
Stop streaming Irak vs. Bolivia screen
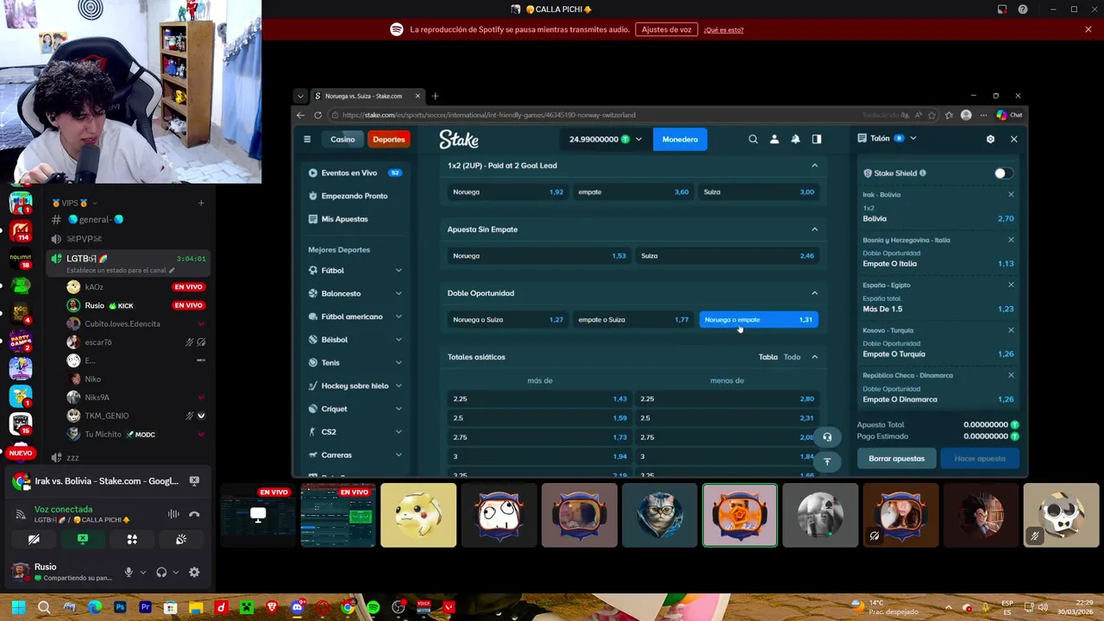(194, 481)
